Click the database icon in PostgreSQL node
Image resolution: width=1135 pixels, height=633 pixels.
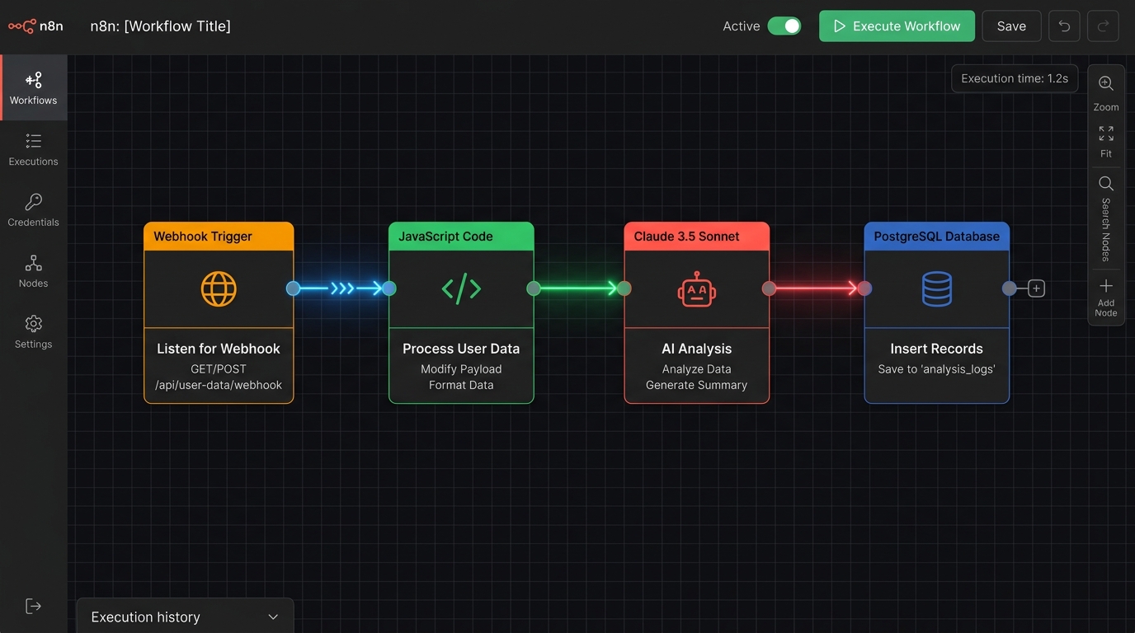[936, 288]
